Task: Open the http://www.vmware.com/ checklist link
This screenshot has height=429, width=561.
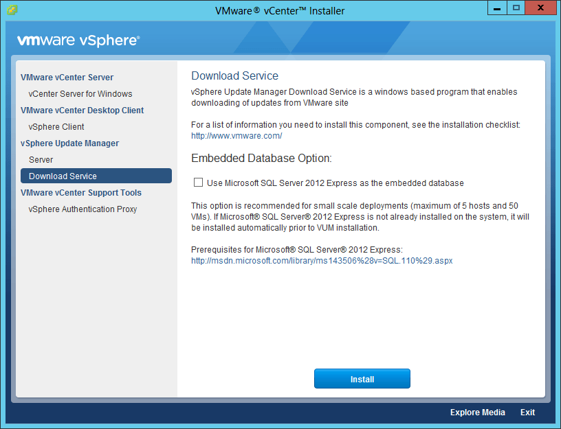Action: (236, 136)
